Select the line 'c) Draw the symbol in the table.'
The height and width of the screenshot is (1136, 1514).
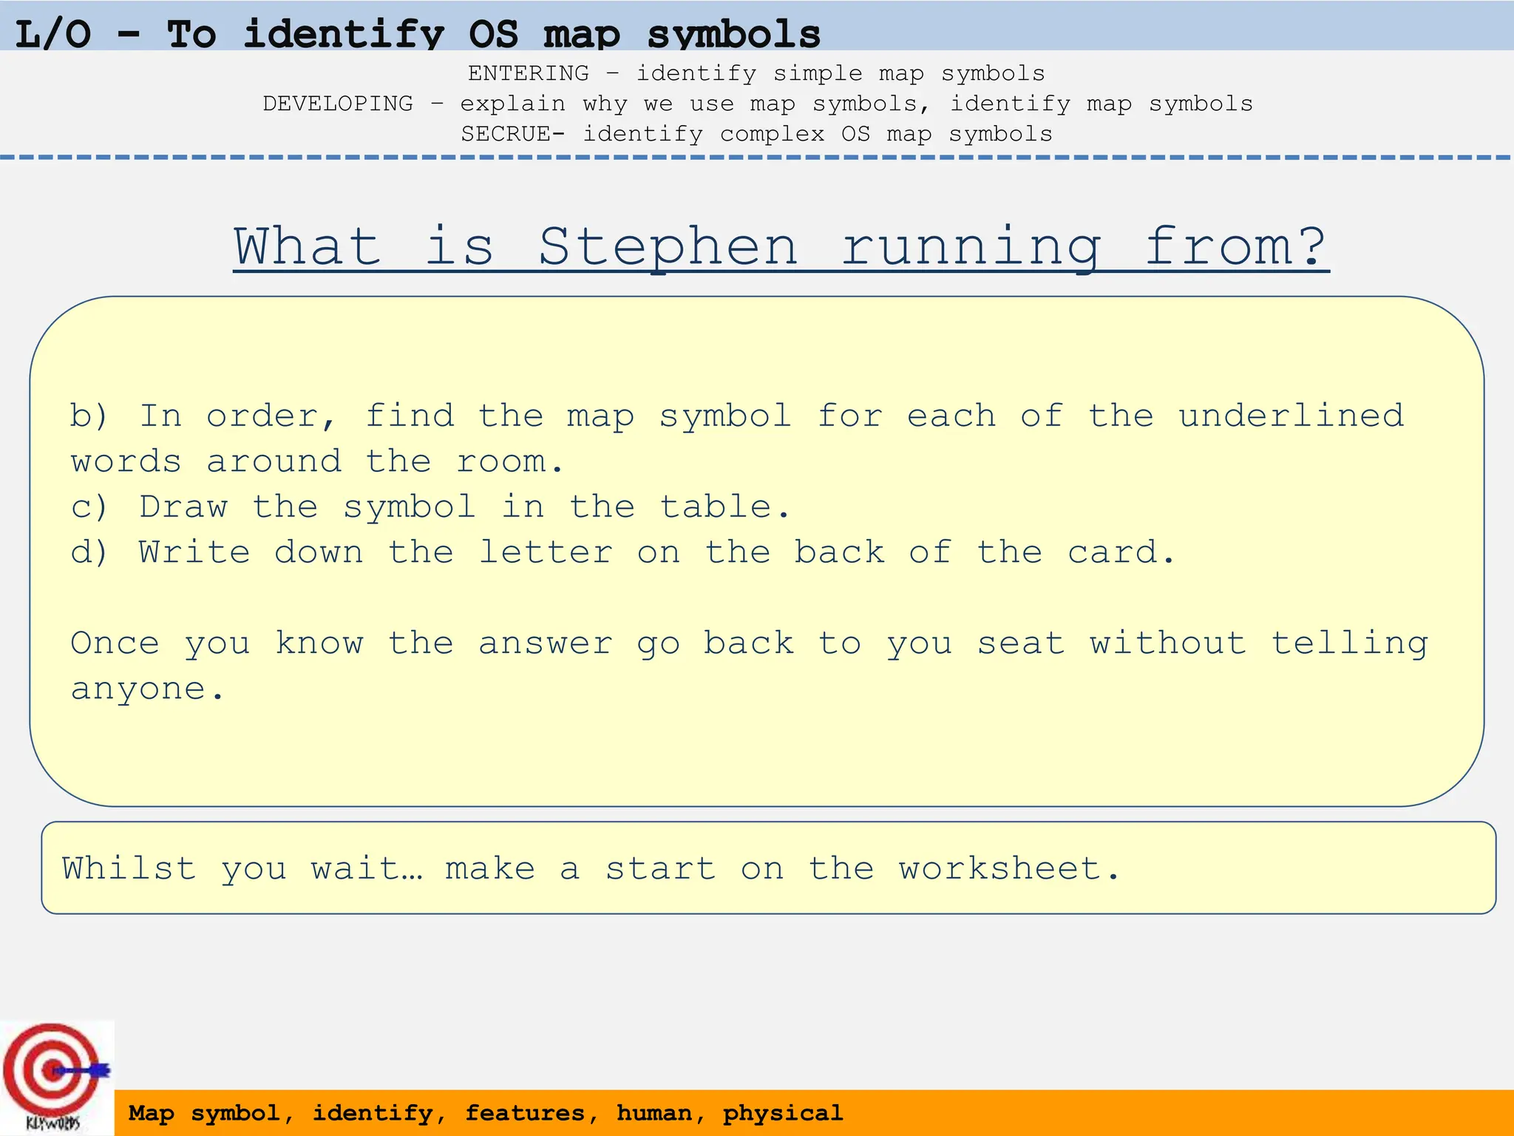coord(431,507)
